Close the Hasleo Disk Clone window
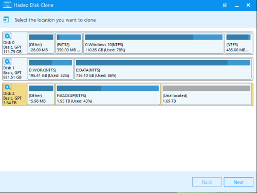This screenshot has width=257, height=193. click(x=248, y=5)
